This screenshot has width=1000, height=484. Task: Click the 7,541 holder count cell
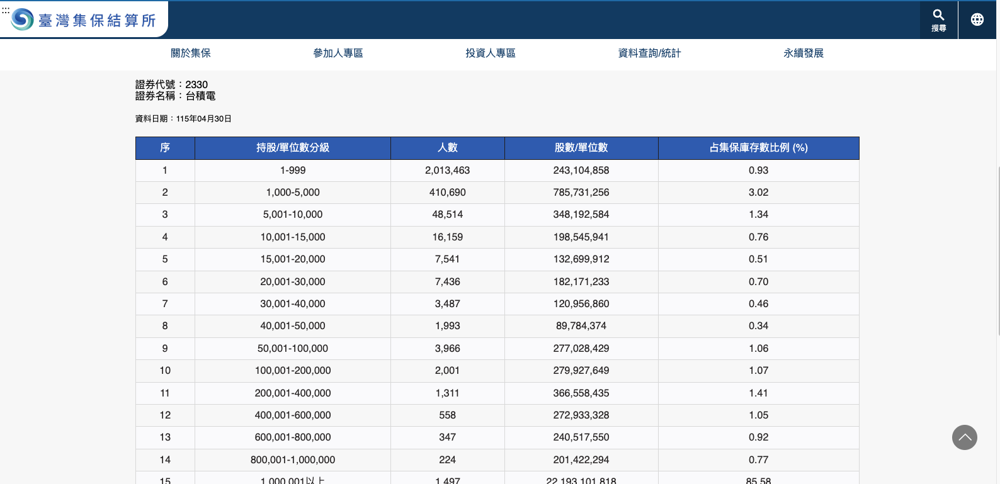coord(448,259)
